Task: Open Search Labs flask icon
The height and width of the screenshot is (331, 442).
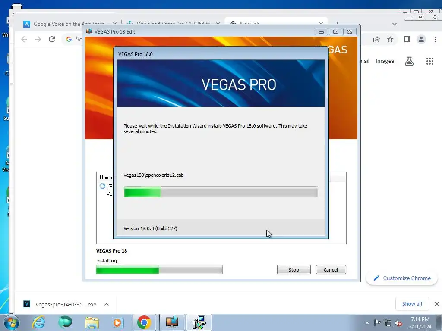Action: click(409, 61)
